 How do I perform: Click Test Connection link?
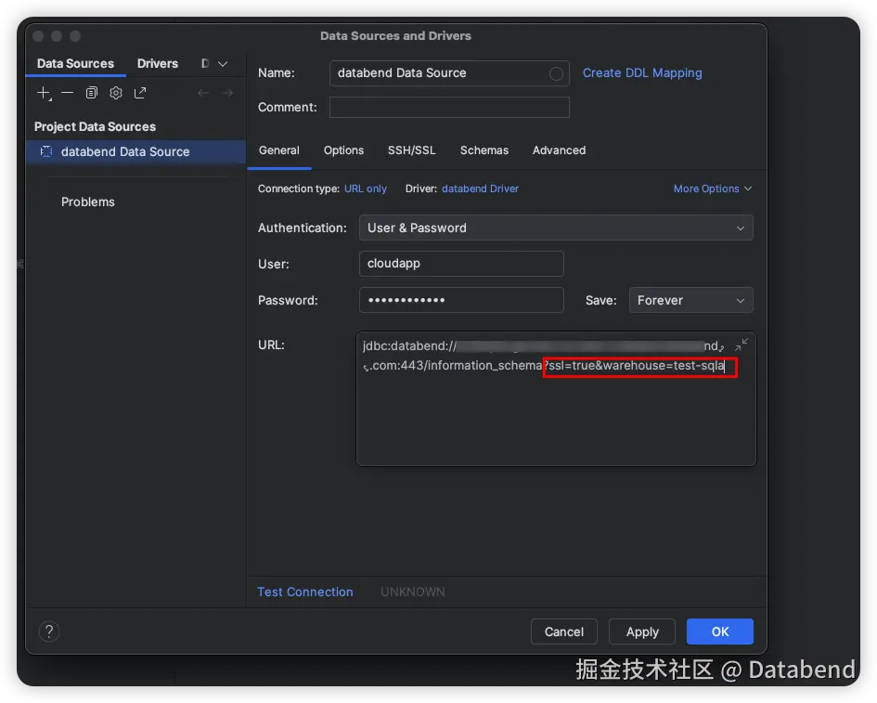(x=304, y=592)
